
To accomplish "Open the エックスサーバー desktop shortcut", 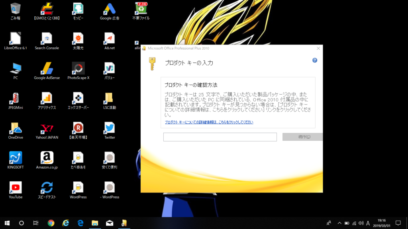I will 78,101.
